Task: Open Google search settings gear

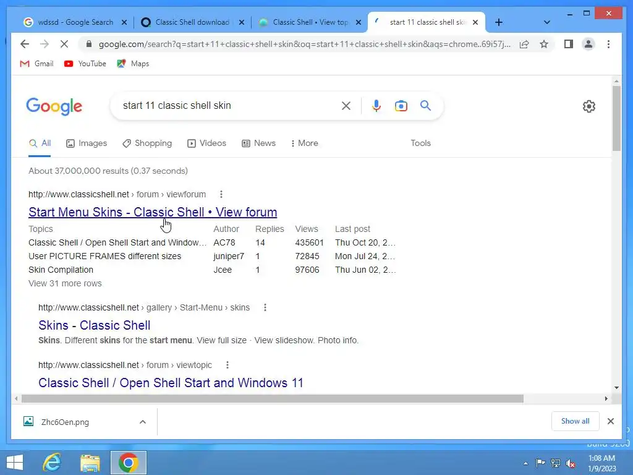Action: click(x=589, y=106)
